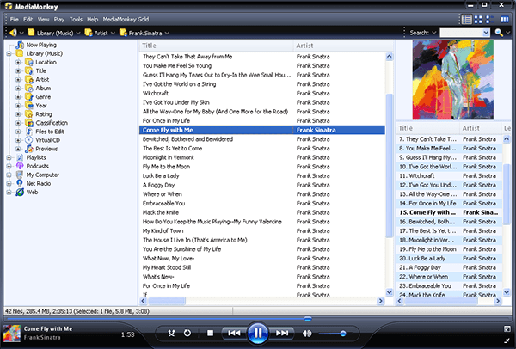This screenshot has height=349, width=516.
Task: Sort main list by Artist column header
Action: pos(343,46)
